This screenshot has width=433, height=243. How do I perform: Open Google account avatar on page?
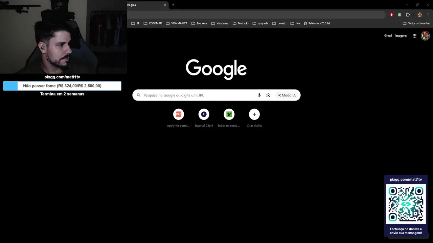(x=425, y=36)
